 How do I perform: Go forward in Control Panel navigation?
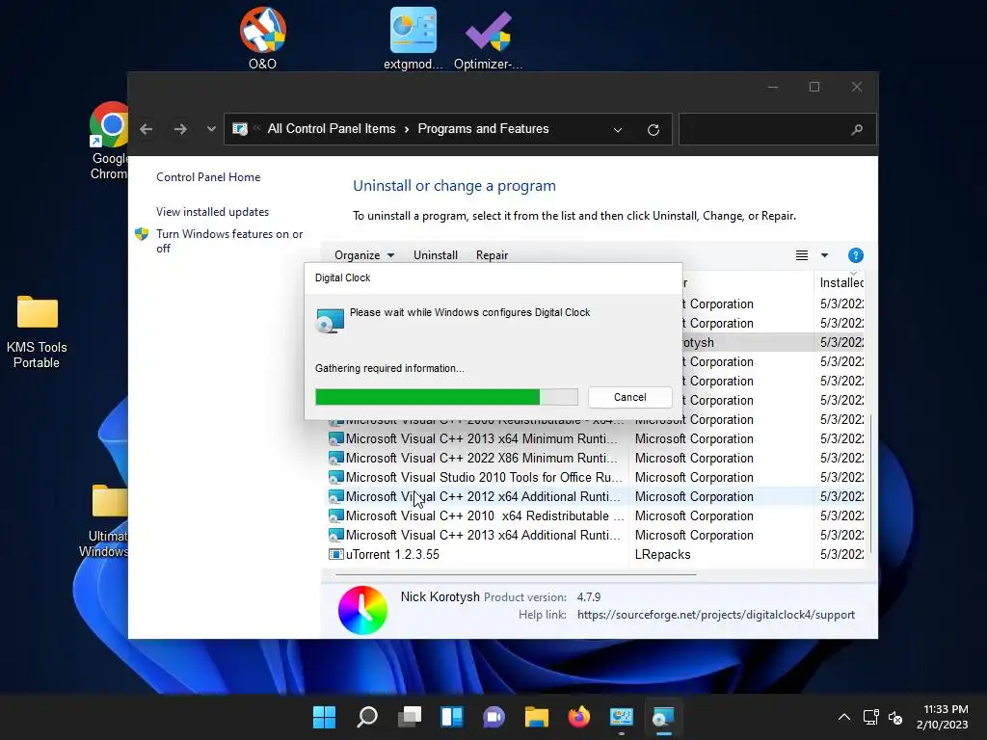point(180,129)
